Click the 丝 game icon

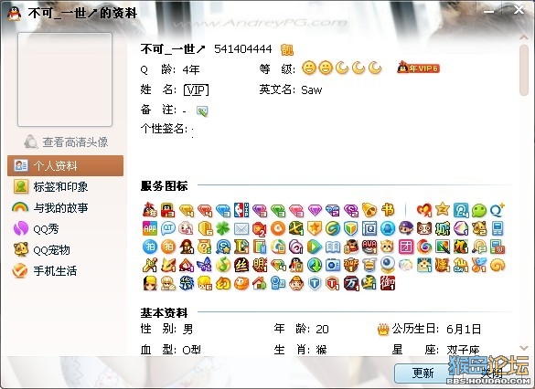point(241,266)
